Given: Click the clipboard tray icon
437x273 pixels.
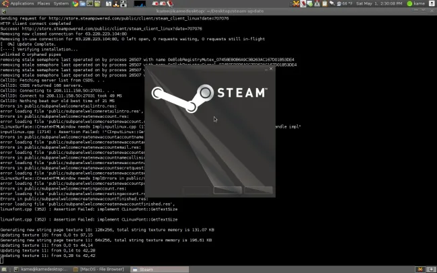Looking at the screenshot, I should click(x=325, y=3).
